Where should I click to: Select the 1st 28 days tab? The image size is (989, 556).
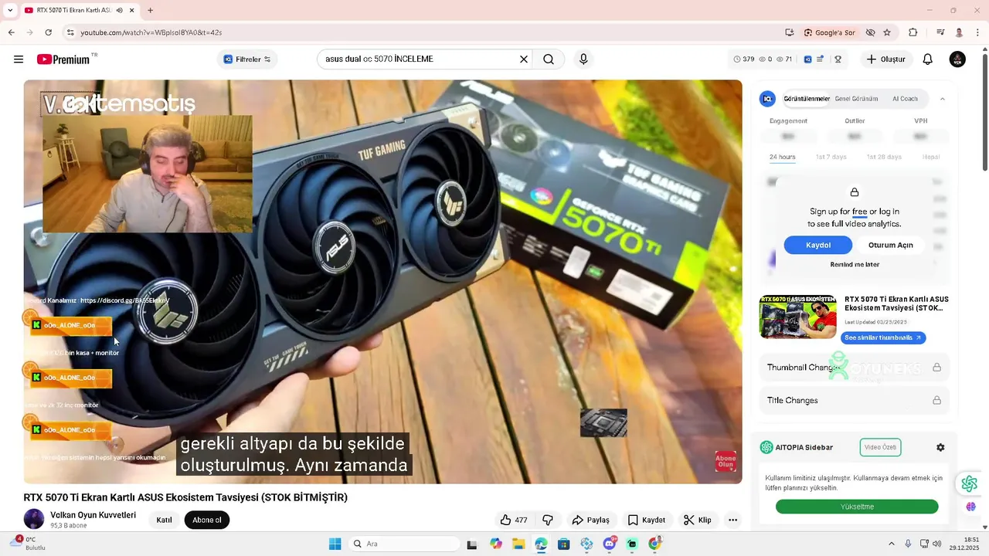tap(884, 157)
